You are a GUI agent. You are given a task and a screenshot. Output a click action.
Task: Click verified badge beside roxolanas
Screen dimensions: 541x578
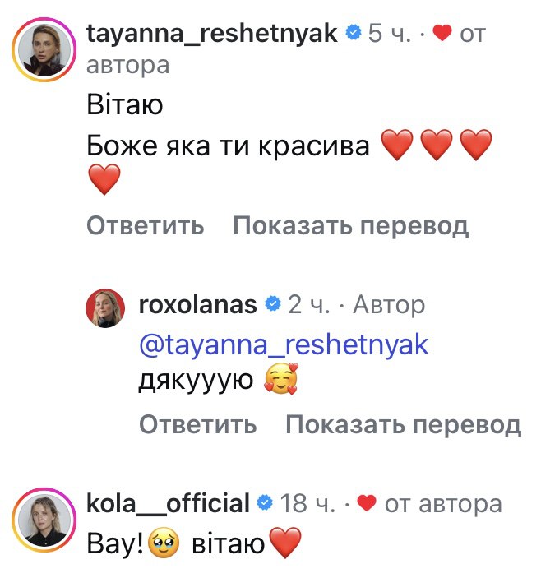pos(272,305)
